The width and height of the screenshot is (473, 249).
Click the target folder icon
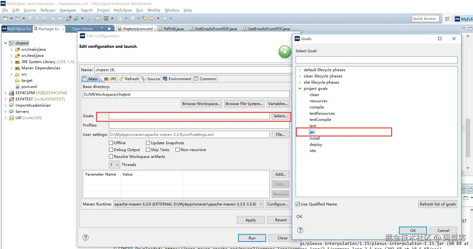coord(17,81)
